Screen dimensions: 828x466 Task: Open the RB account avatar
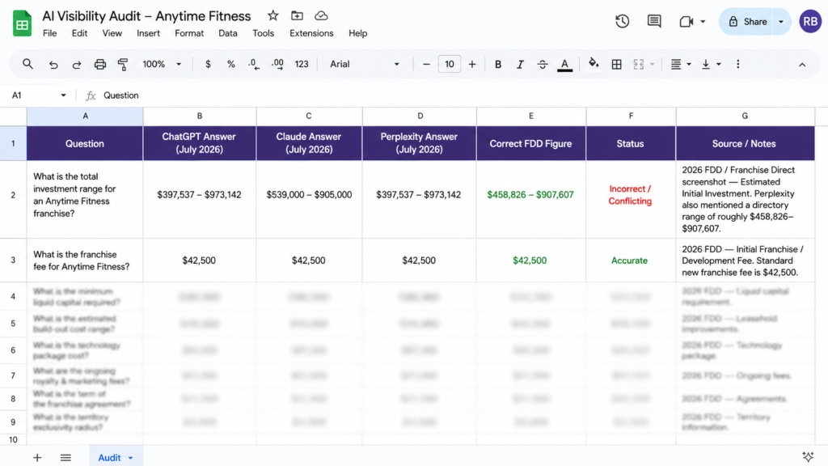[x=810, y=22]
